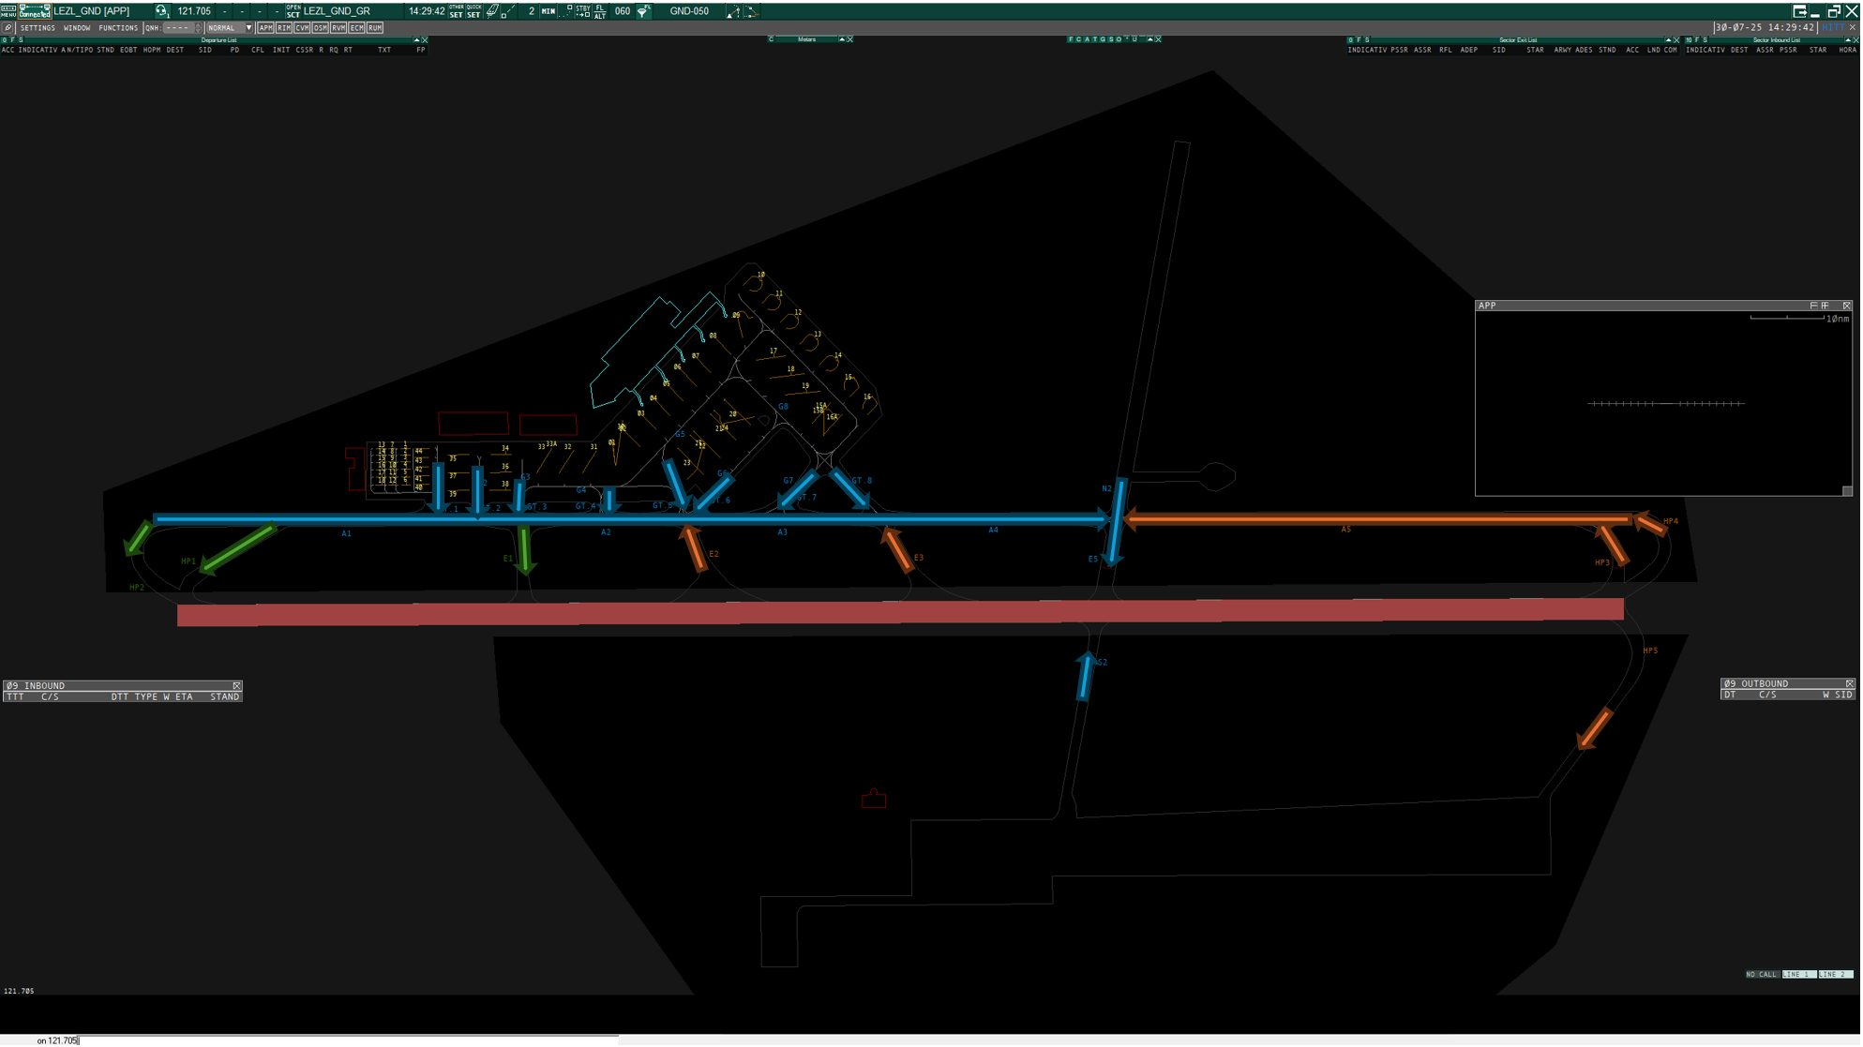Open the WINDOW menu
The image size is (1863, 1047).
click(x=77, y=28)
